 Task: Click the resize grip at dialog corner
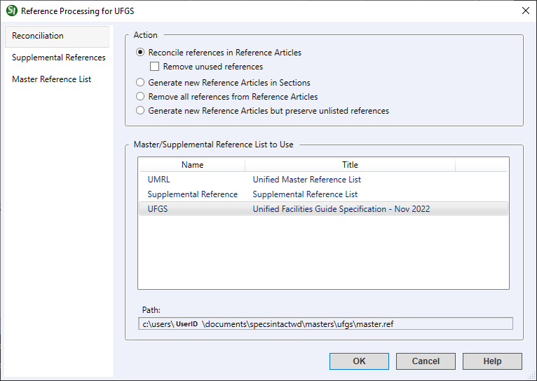click(531, 375)
